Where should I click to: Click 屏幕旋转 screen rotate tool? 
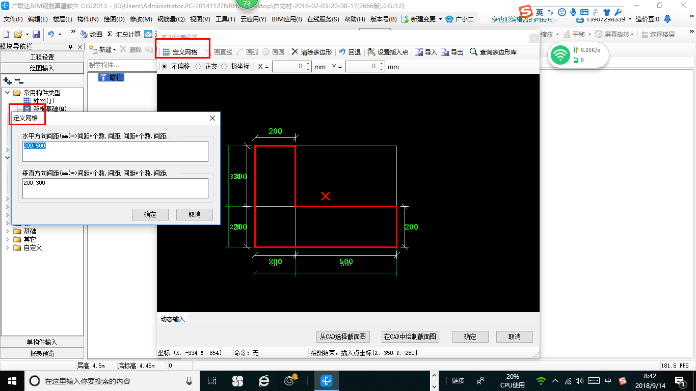pos(614,34)
